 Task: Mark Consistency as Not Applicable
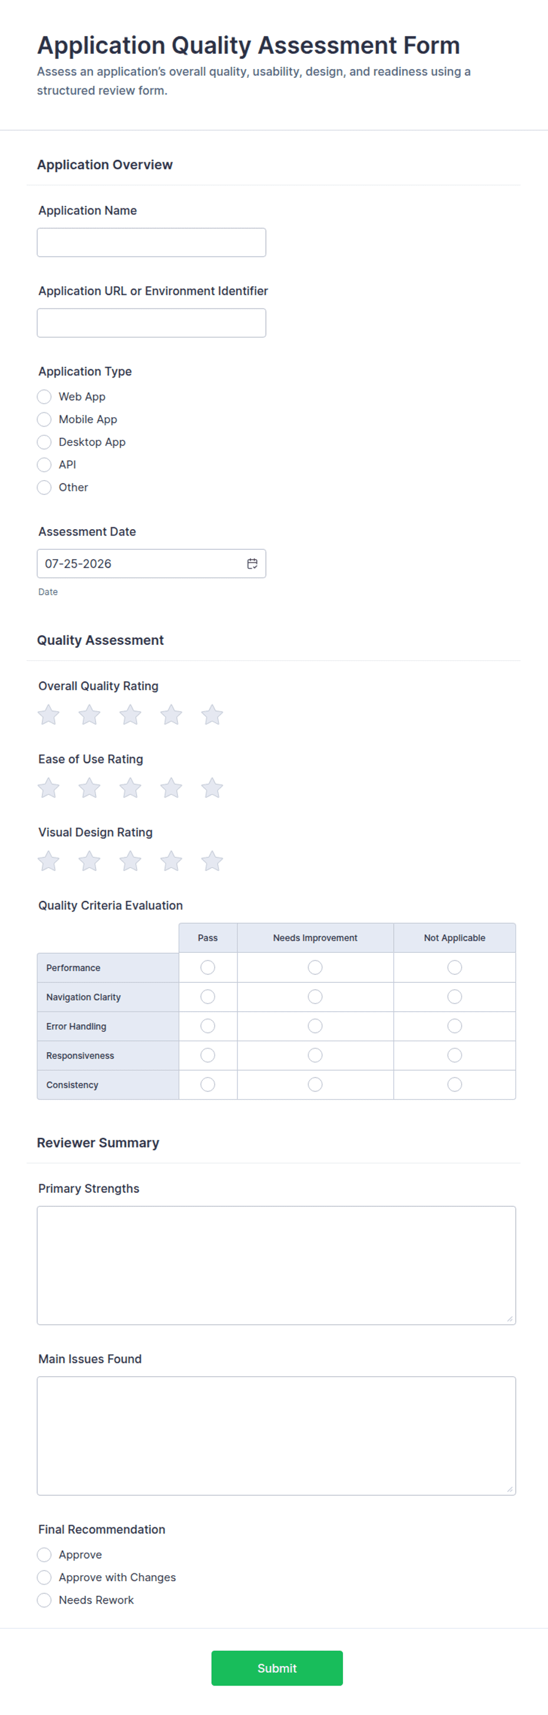coord(454,1084)
